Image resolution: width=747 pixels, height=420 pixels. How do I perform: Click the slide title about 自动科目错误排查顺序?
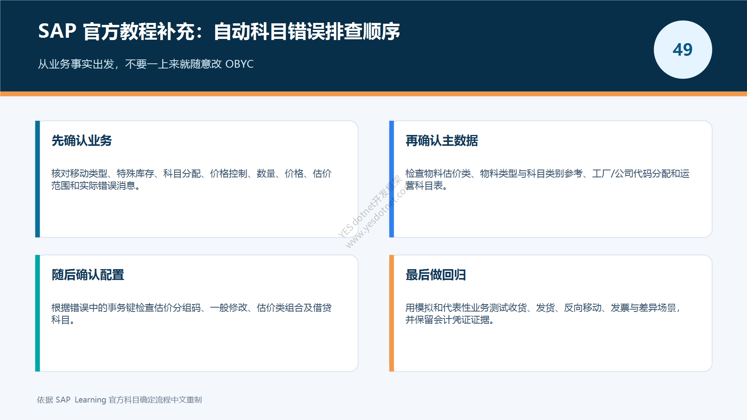pos(219,31)
